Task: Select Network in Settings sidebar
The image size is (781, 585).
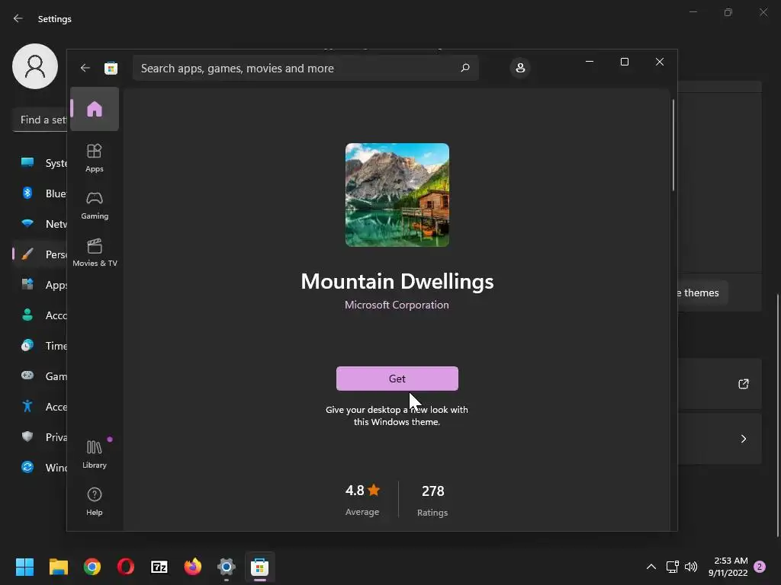Action: pos(40,224)
